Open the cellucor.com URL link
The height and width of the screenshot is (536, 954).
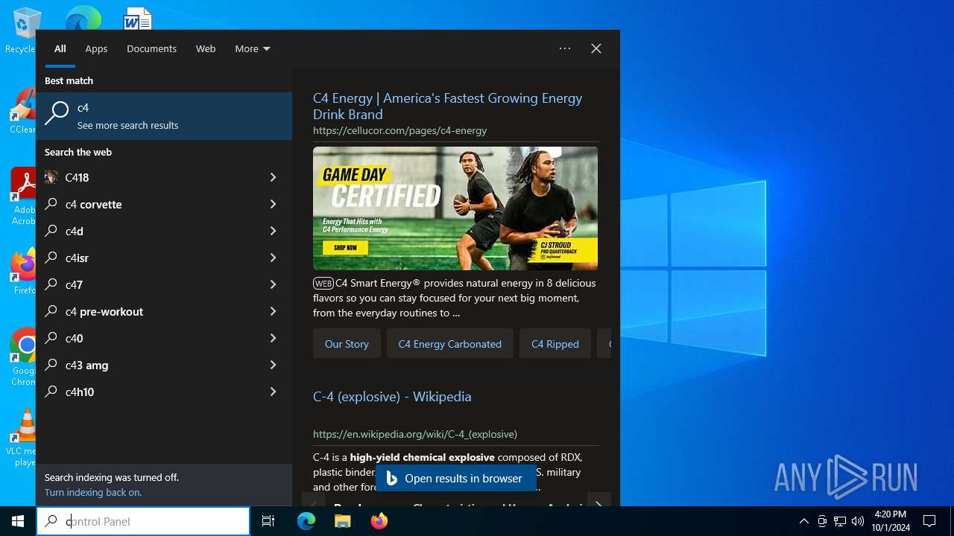(x=399, y=130)
